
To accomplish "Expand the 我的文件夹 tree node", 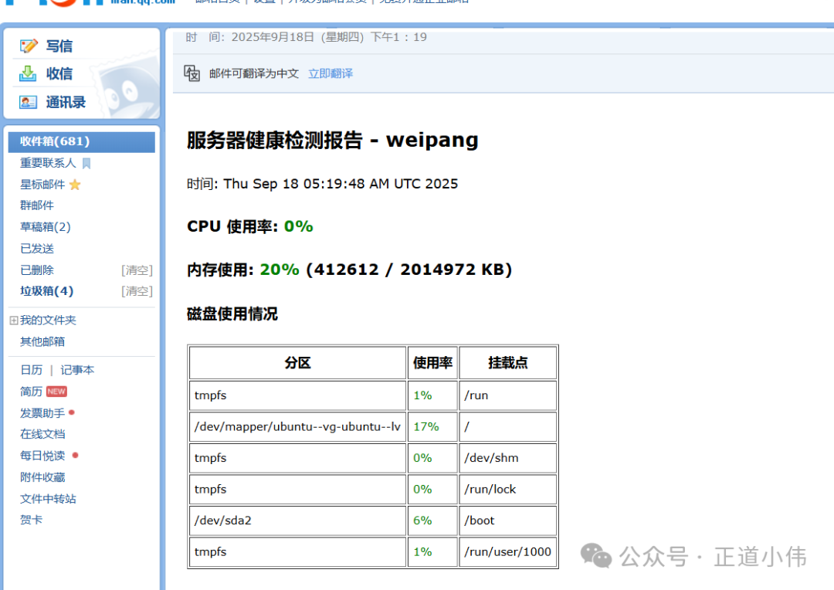I will point(14,320).
